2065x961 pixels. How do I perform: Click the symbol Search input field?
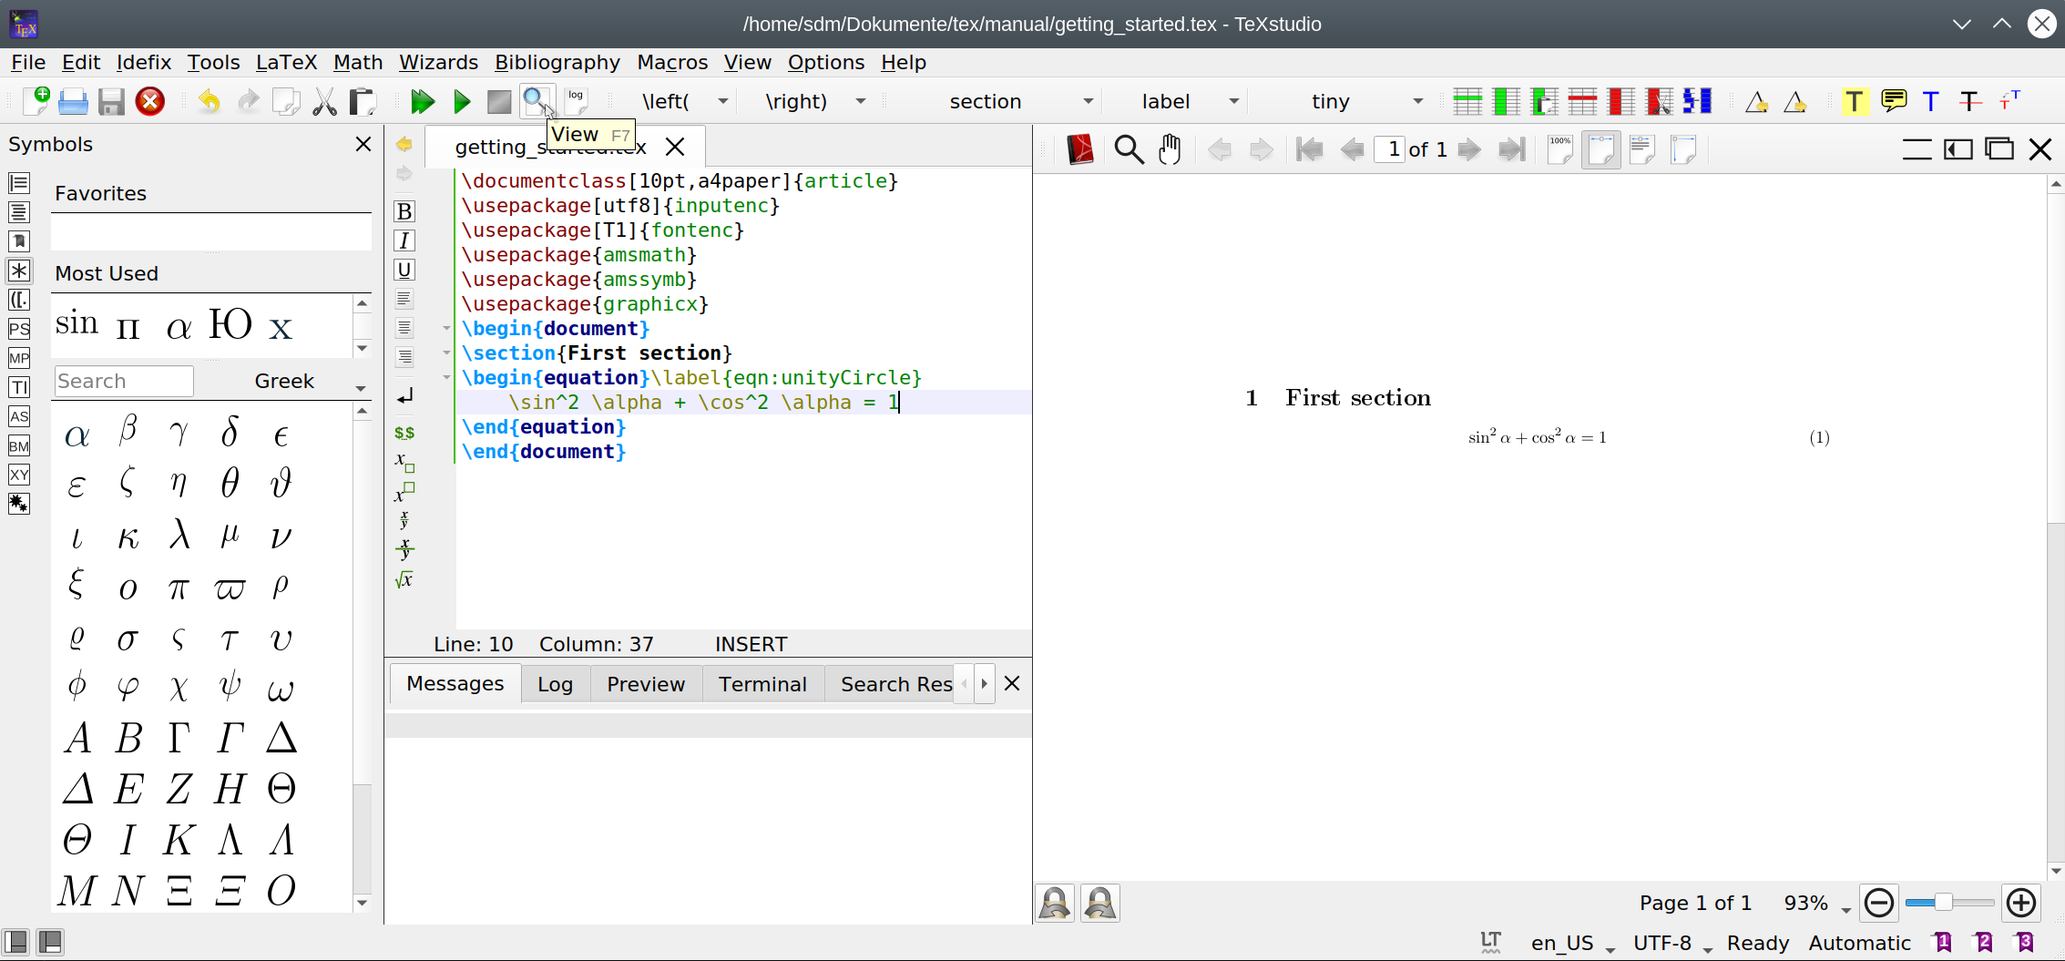point(124,381)
